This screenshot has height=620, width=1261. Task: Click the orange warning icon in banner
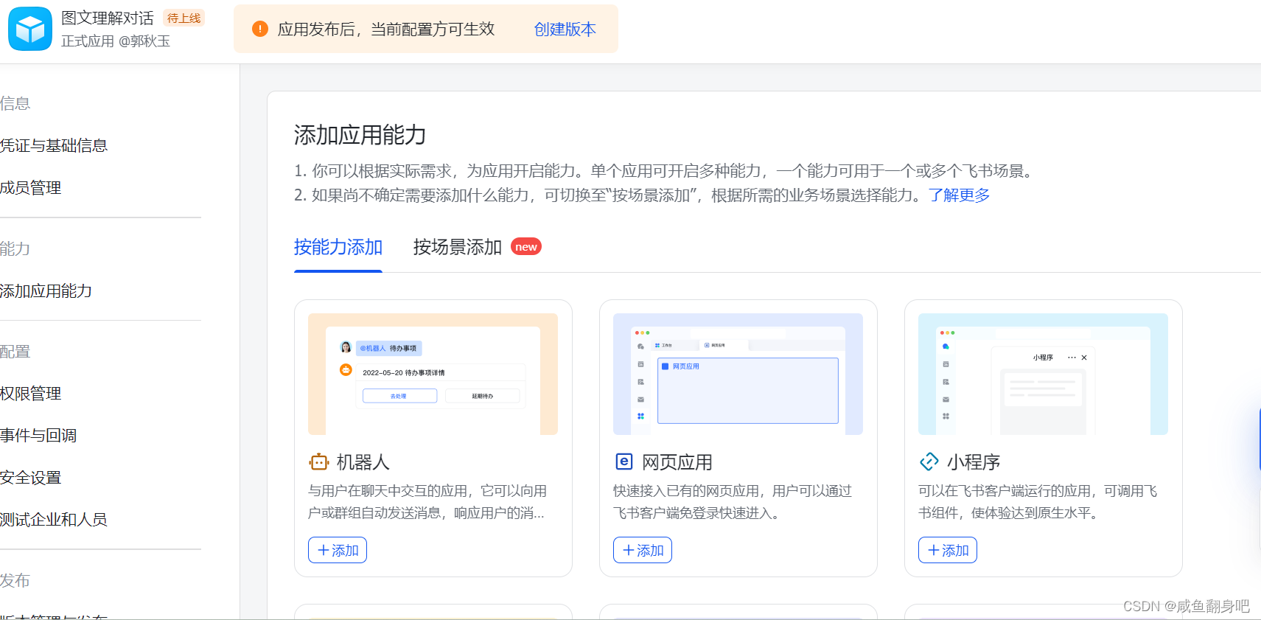(x=260, y=29)
